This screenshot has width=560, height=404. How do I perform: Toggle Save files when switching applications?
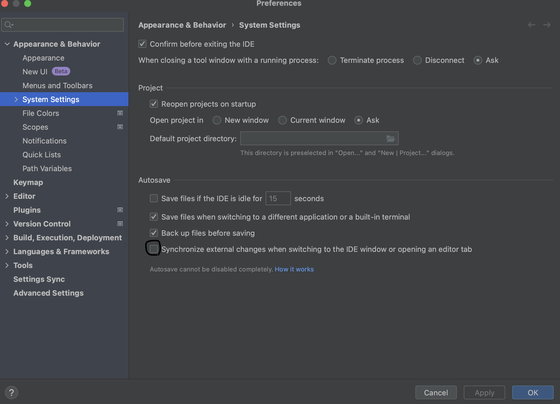point(154,217)
